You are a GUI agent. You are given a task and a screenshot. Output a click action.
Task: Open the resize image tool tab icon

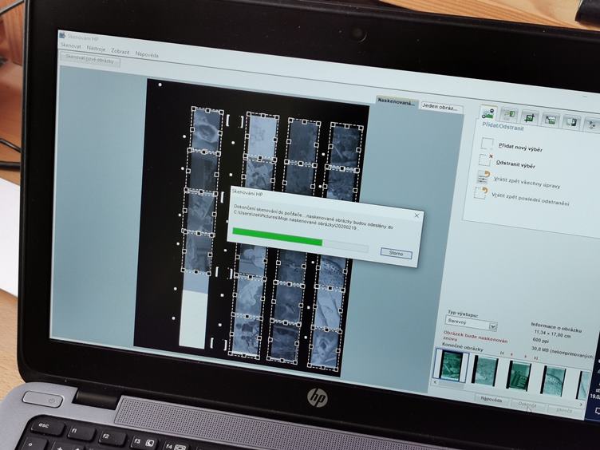[550, 120]
